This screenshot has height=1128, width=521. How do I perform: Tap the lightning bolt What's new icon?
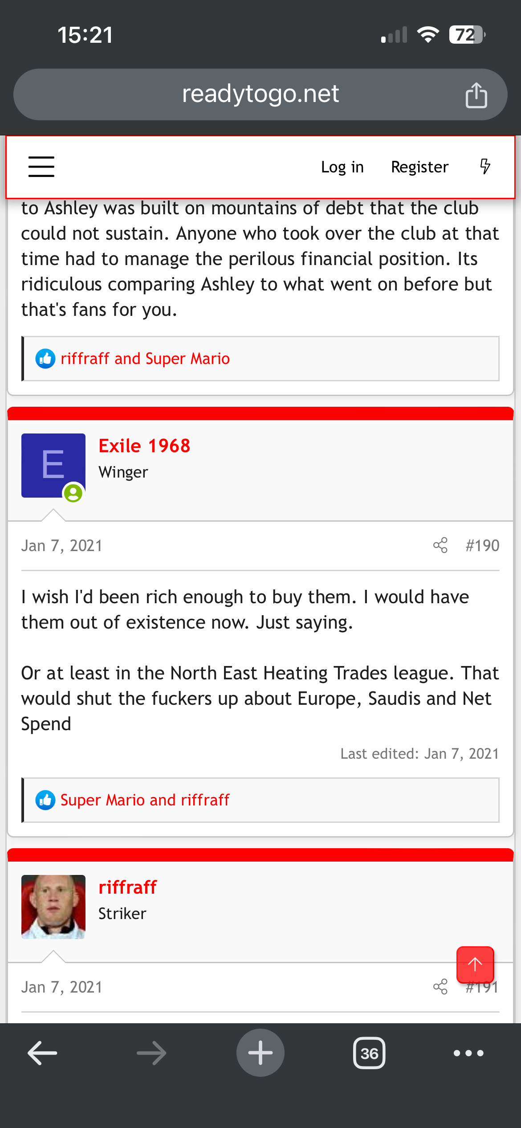point(485,167)
